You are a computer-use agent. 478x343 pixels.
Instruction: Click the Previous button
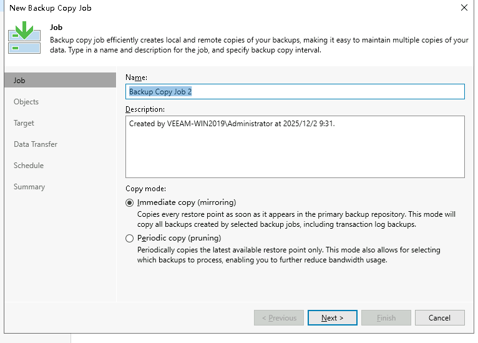279,318
